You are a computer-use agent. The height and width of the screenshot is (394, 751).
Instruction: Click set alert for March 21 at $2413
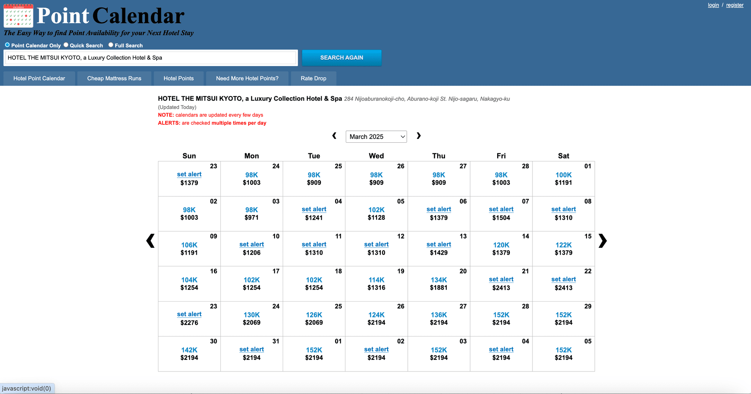501,279
